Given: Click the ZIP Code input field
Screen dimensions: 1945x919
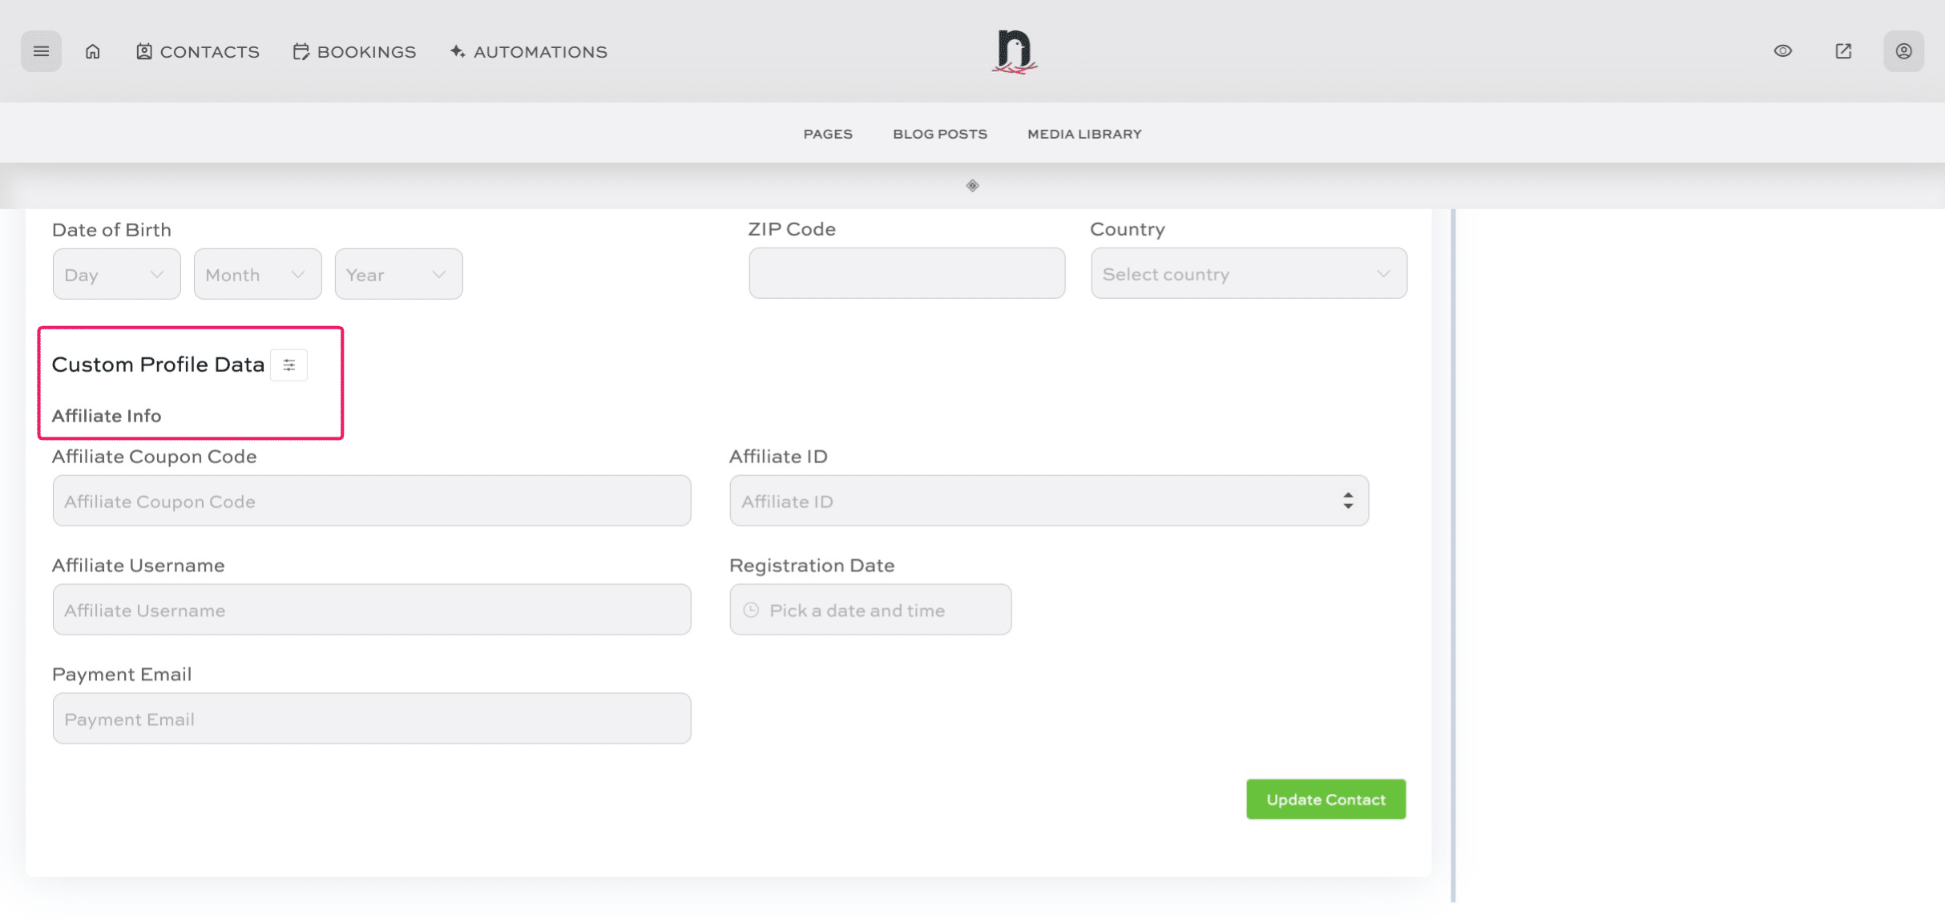Looking at the screenshot, I should click(x=906, y=273).
